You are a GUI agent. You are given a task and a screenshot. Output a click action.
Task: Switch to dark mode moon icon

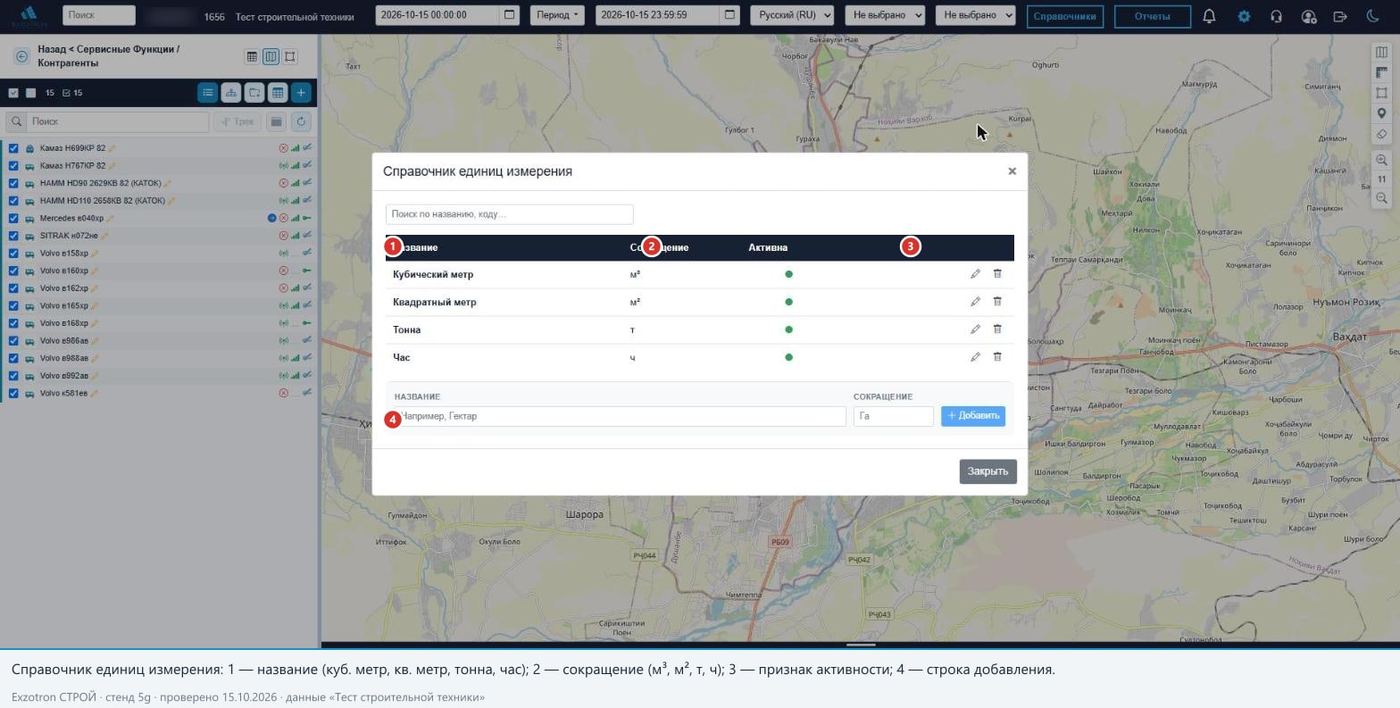(1372, 16)
